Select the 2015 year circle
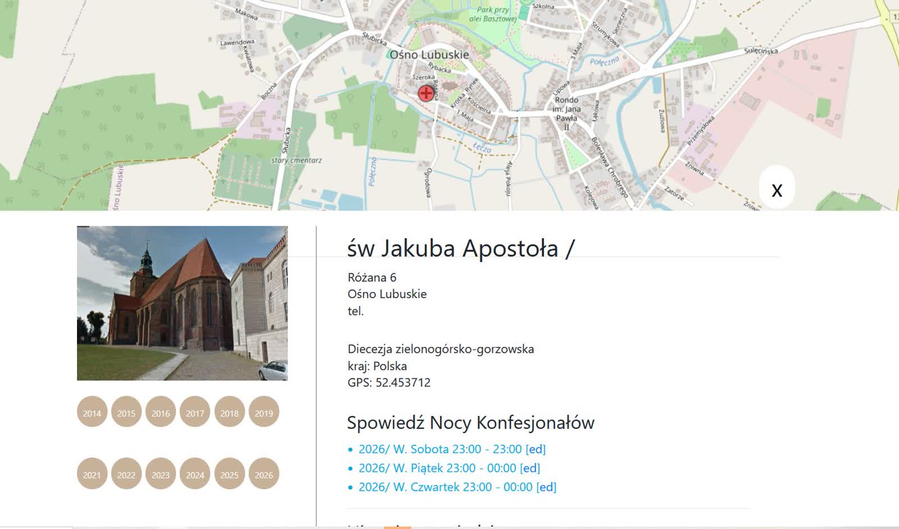 click(x=126, y=413)
